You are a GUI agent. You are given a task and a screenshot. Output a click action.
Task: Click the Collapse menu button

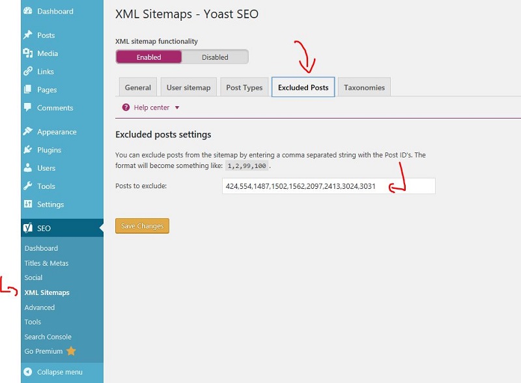[x=62, y=372]
